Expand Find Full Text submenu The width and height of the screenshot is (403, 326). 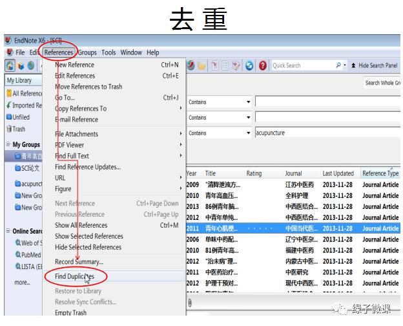(181, 155)
